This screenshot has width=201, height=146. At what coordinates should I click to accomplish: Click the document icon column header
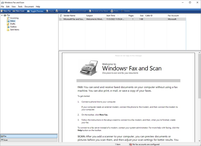click(x=61, y=15)
